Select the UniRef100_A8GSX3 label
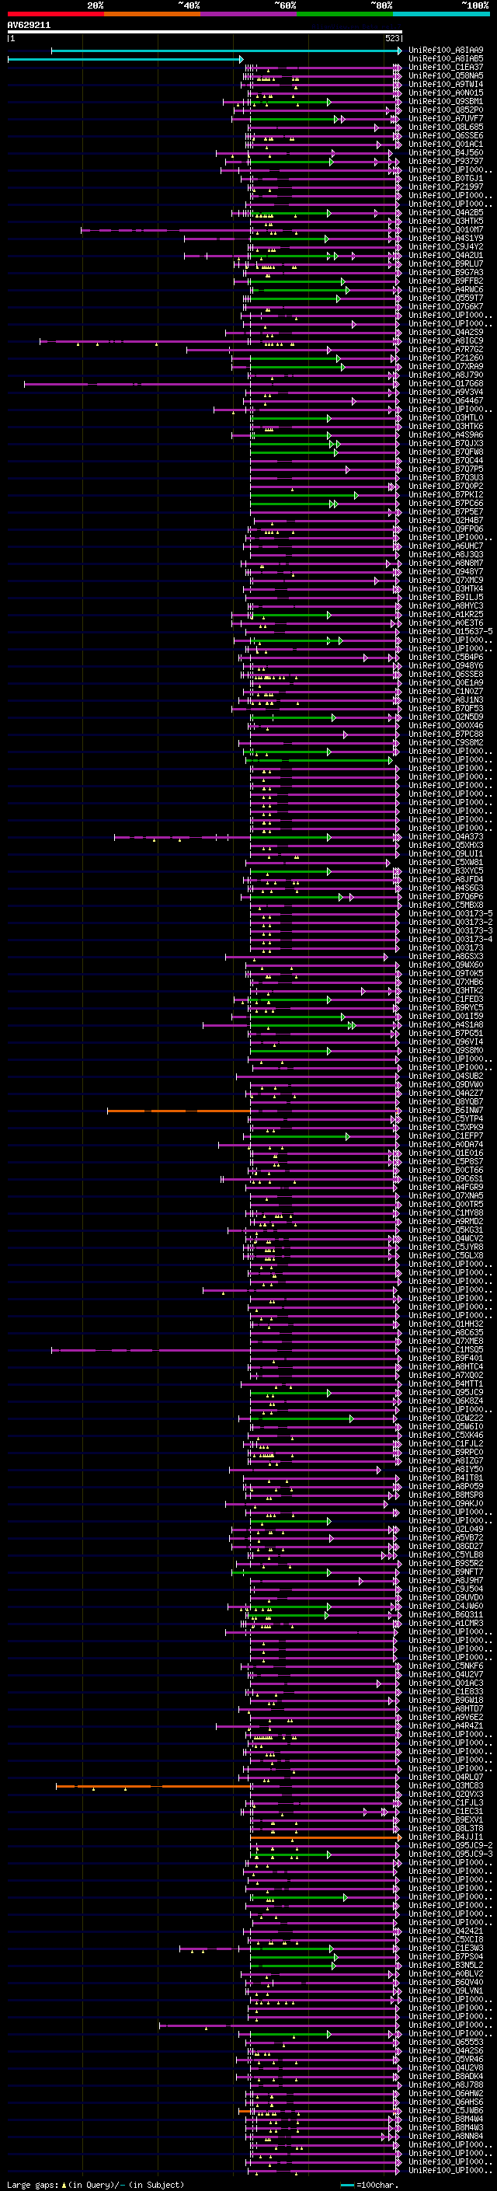This screenshot has height=2191, width=497. click(x=446, y=957)
